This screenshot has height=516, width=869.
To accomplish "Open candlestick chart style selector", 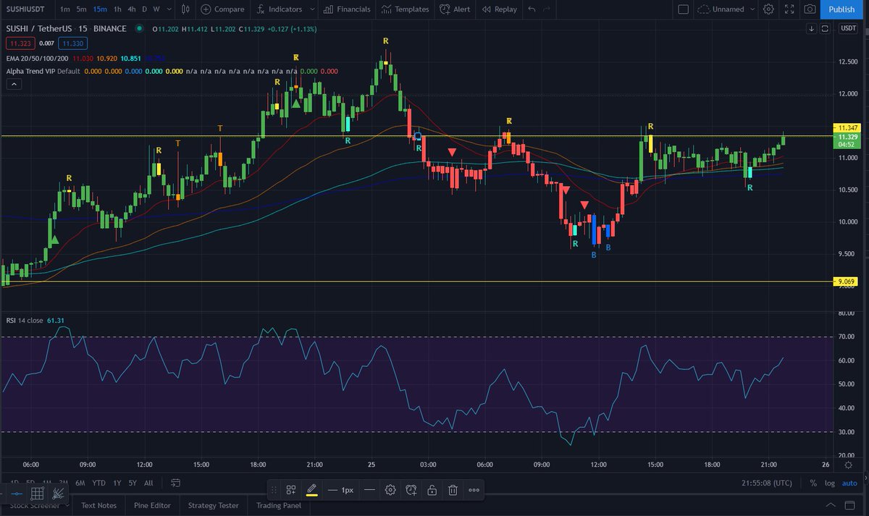I will coord(185,9).
